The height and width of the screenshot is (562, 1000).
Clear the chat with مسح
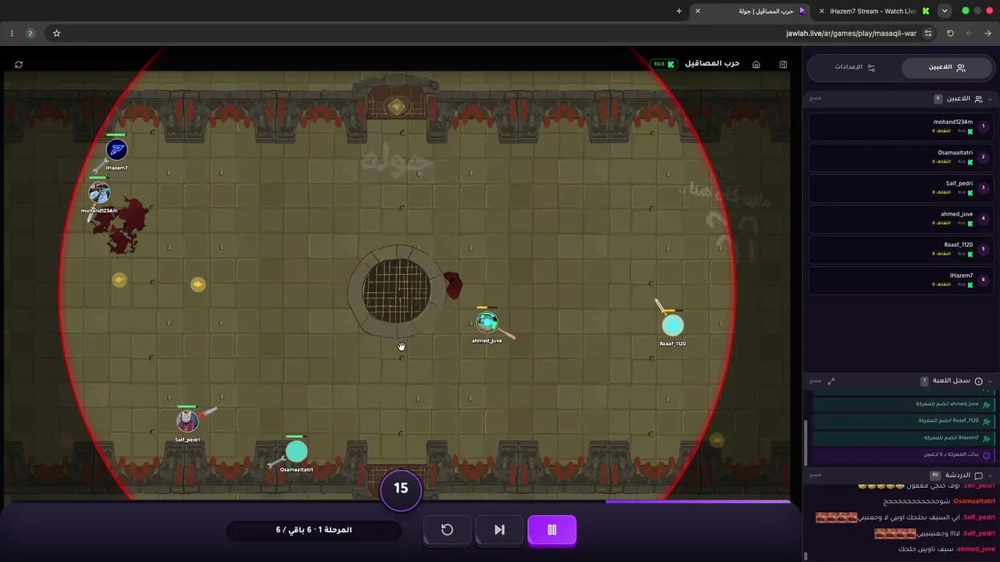[x=815, y=475]
